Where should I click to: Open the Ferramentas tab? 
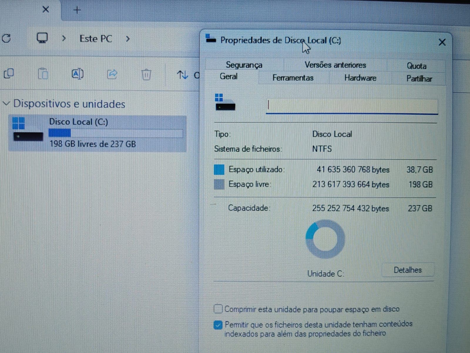click(x=293, y=78)
